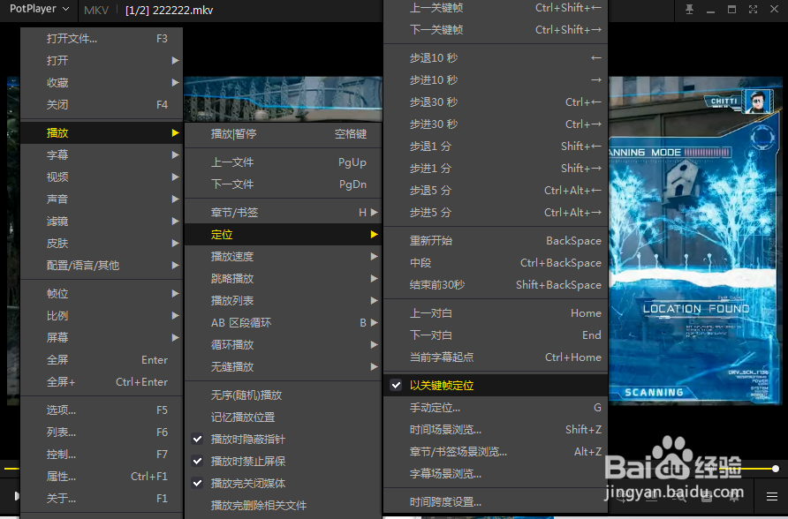Expand the 皮肤 submenu
The image size is (788, 519).
(x=102, y=244)
